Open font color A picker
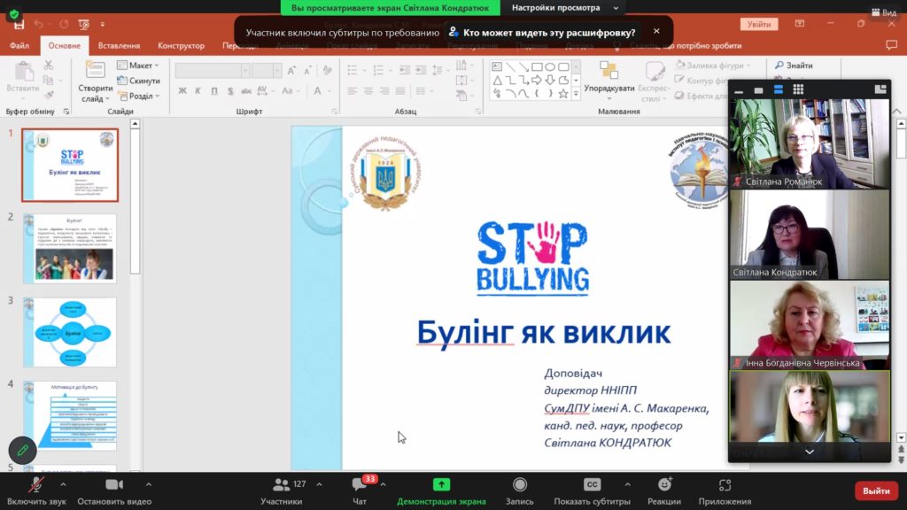Viewport: 907px width, 510px height. pos(318,91)
